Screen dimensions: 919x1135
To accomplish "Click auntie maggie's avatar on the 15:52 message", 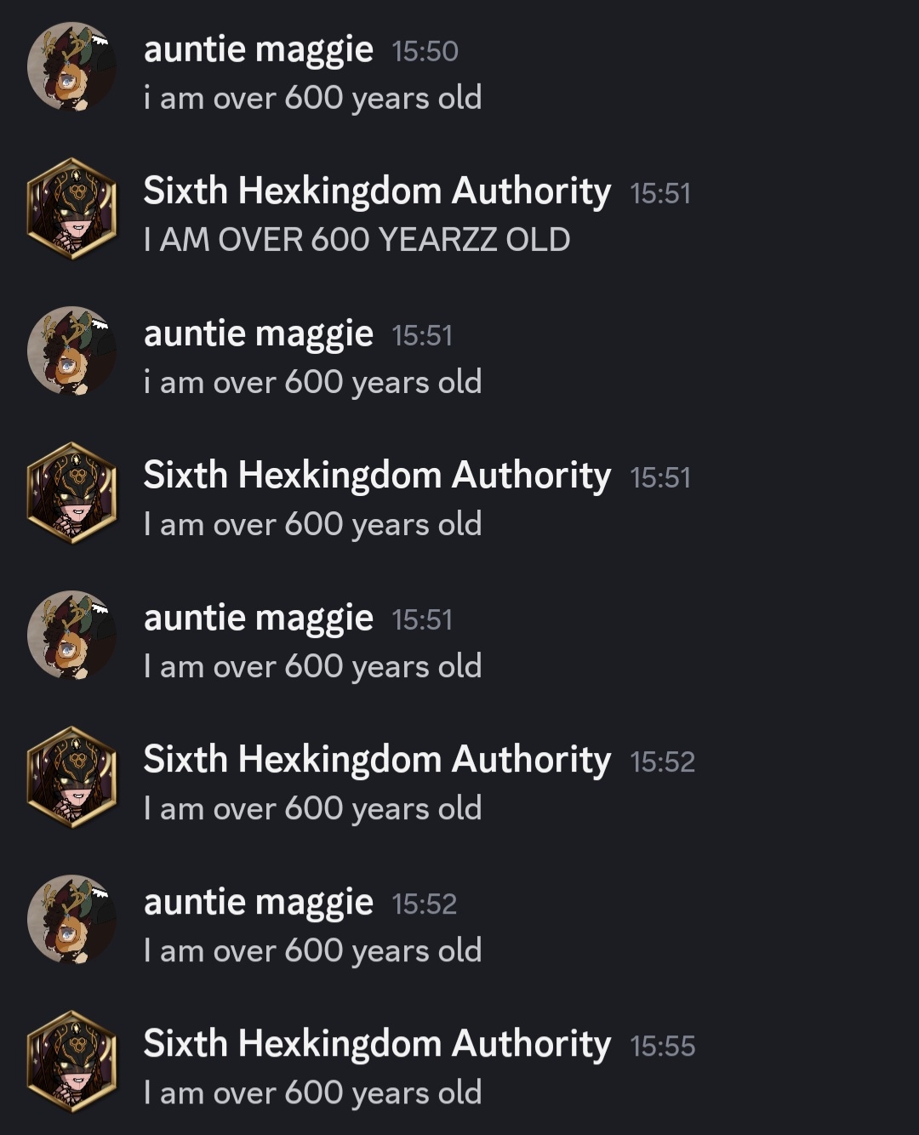I will pos(71,920).
